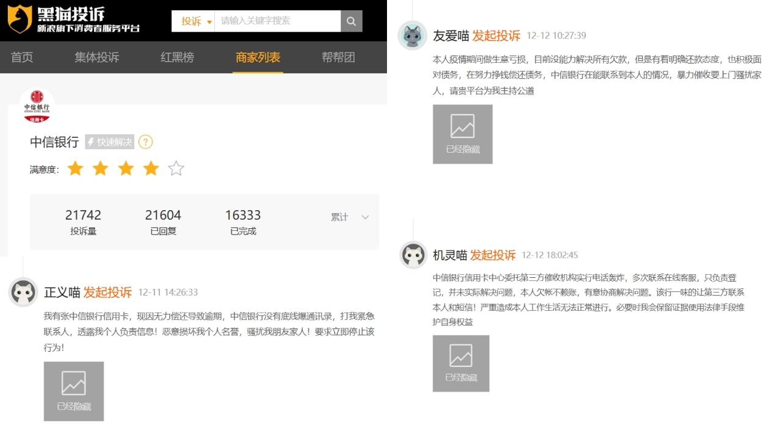Viewport: 774px width, 436px height.
Task: Click the 中信银行 merchant name
Action: (54, 142)
